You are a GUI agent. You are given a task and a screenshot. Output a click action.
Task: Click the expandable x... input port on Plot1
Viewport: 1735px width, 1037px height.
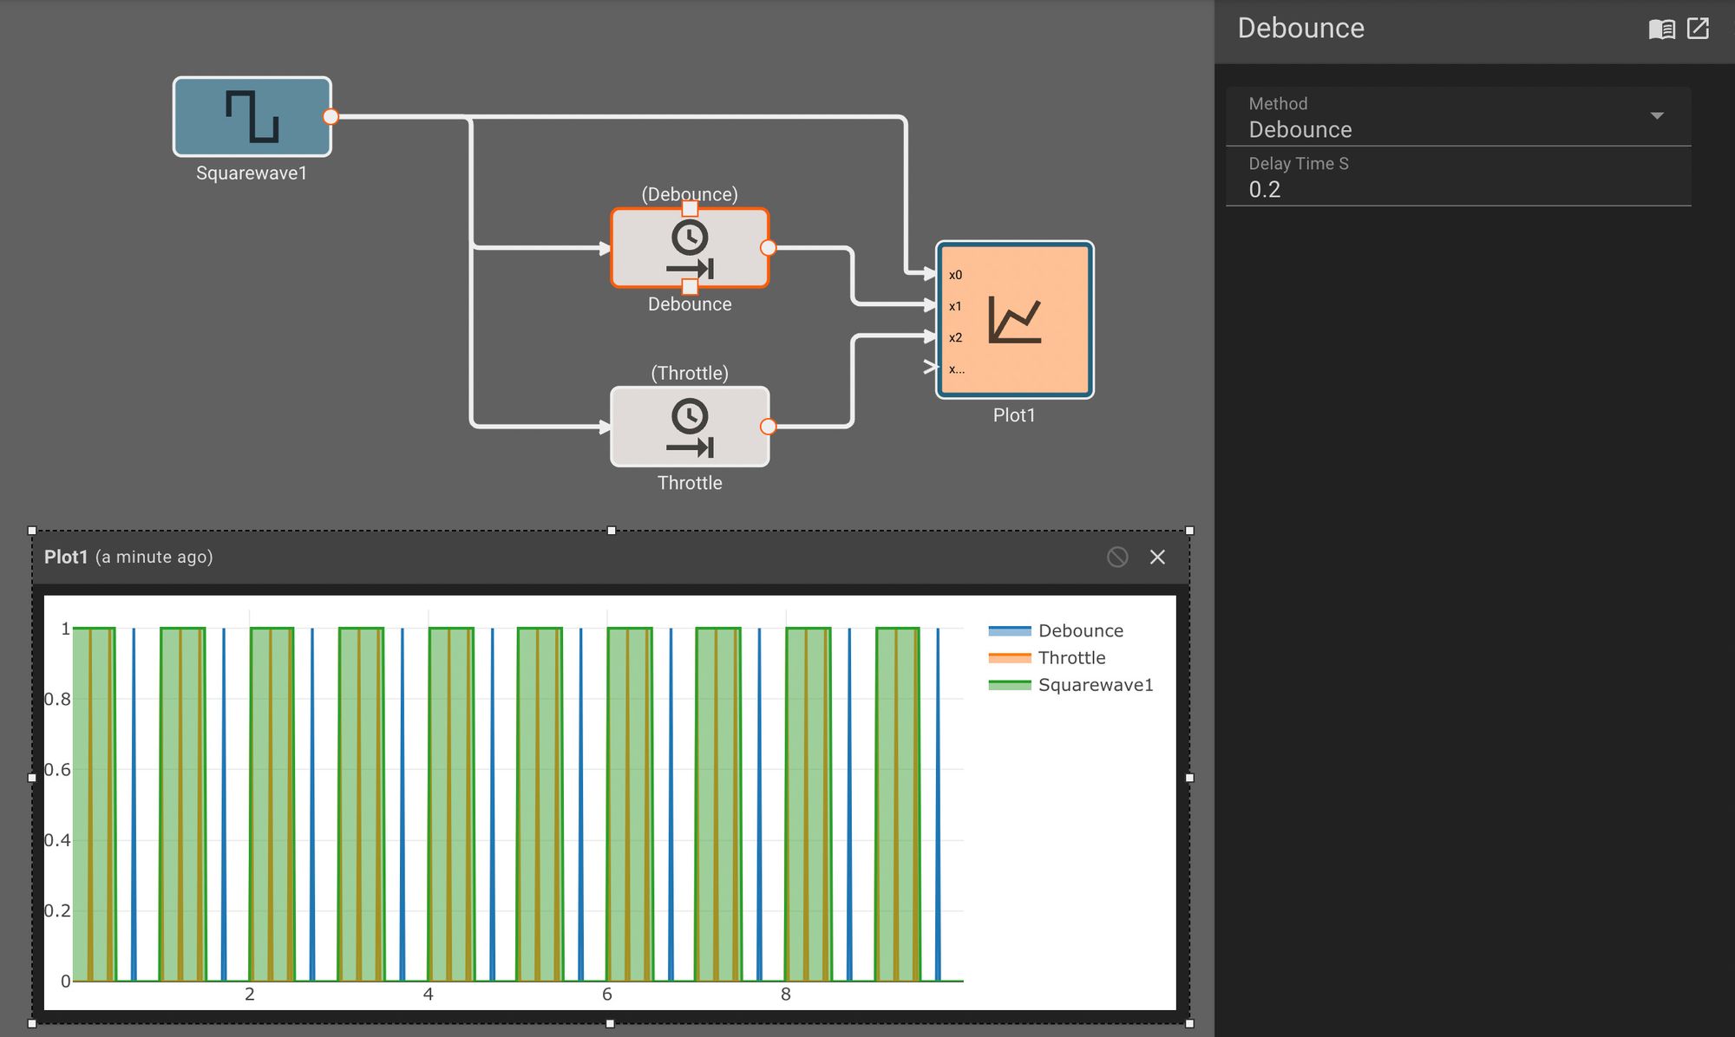933,368
